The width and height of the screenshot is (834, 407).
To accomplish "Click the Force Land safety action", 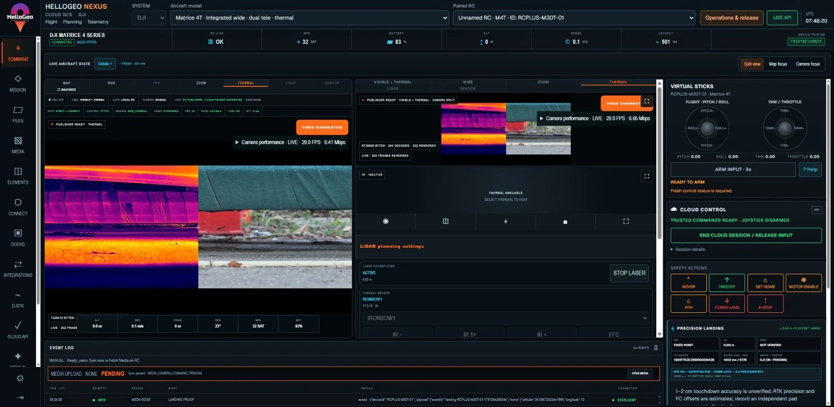I will pyautogui.click(x=727, y=304).
